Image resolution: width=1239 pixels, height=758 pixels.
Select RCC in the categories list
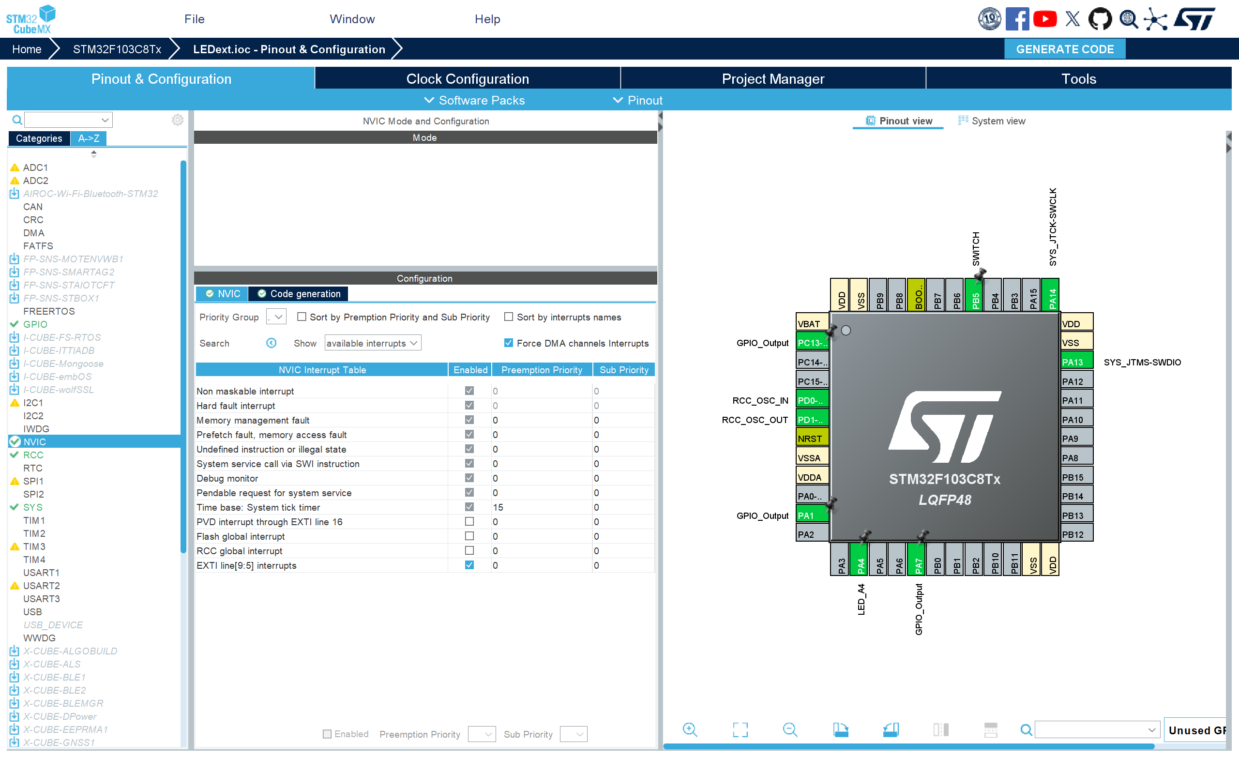click(x=33, y=455)
